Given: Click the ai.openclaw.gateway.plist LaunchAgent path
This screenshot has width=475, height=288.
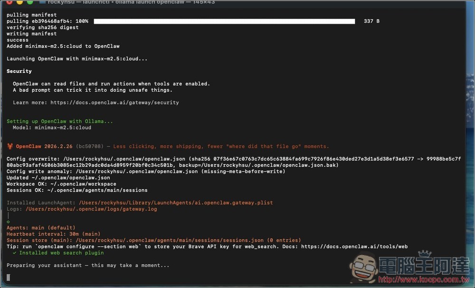Looking at the screenshot, I should coord(176,202).
